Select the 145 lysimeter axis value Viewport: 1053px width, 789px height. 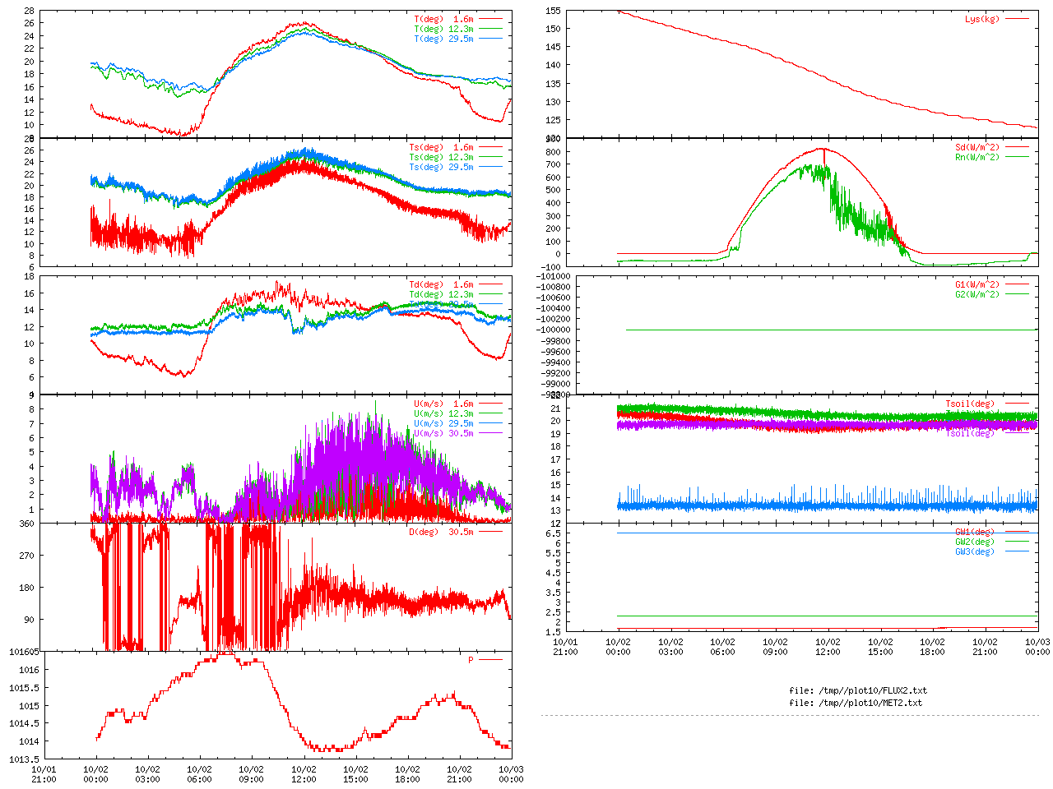click(553, 47)
